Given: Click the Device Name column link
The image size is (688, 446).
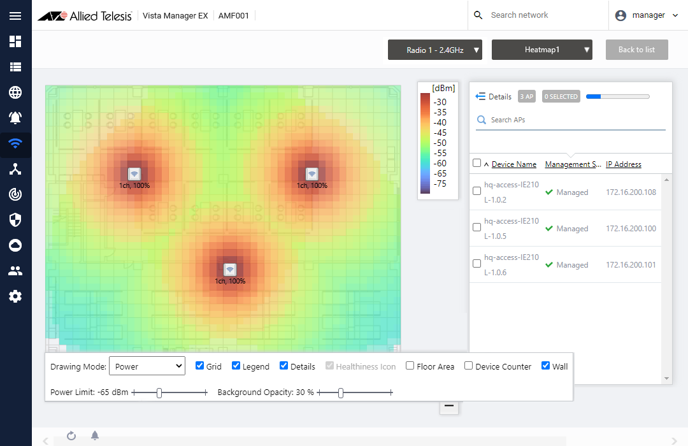Looking at the screenshot, I should pos(513,164).
